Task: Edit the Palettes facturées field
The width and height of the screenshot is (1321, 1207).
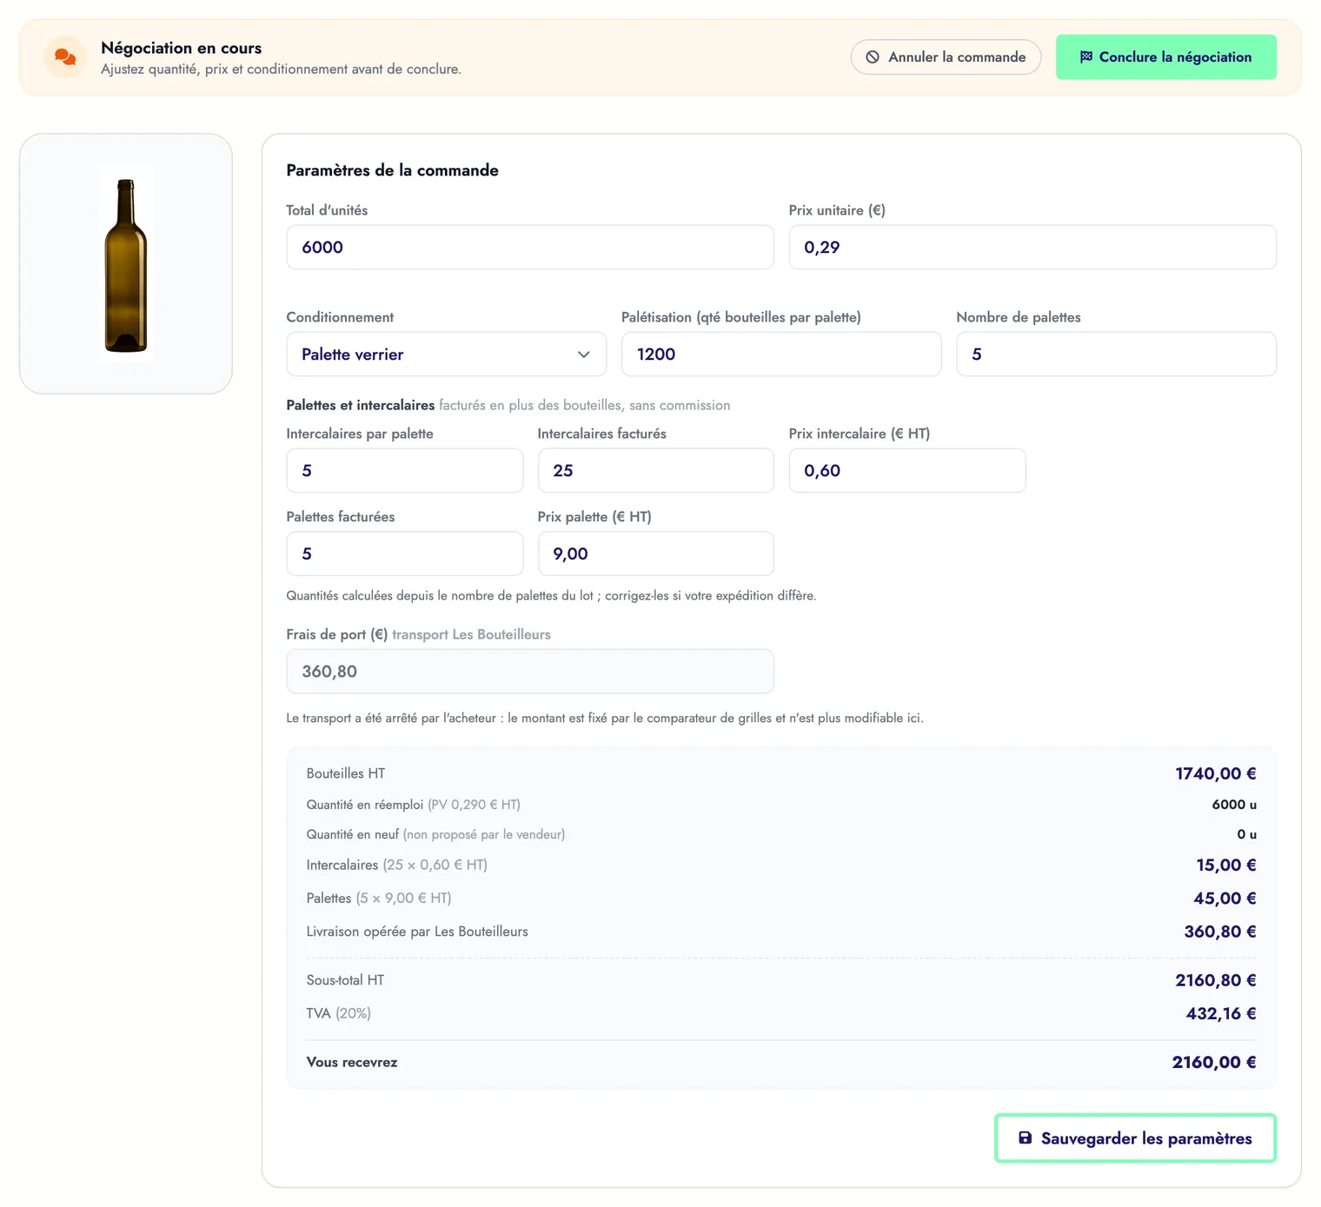Action: (405, 554)
